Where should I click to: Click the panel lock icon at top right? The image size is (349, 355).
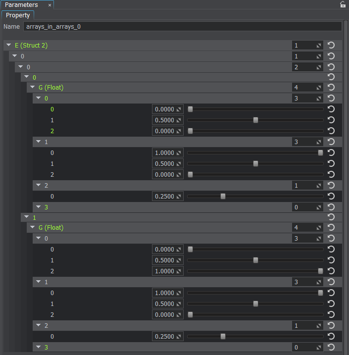pos(343,4)
